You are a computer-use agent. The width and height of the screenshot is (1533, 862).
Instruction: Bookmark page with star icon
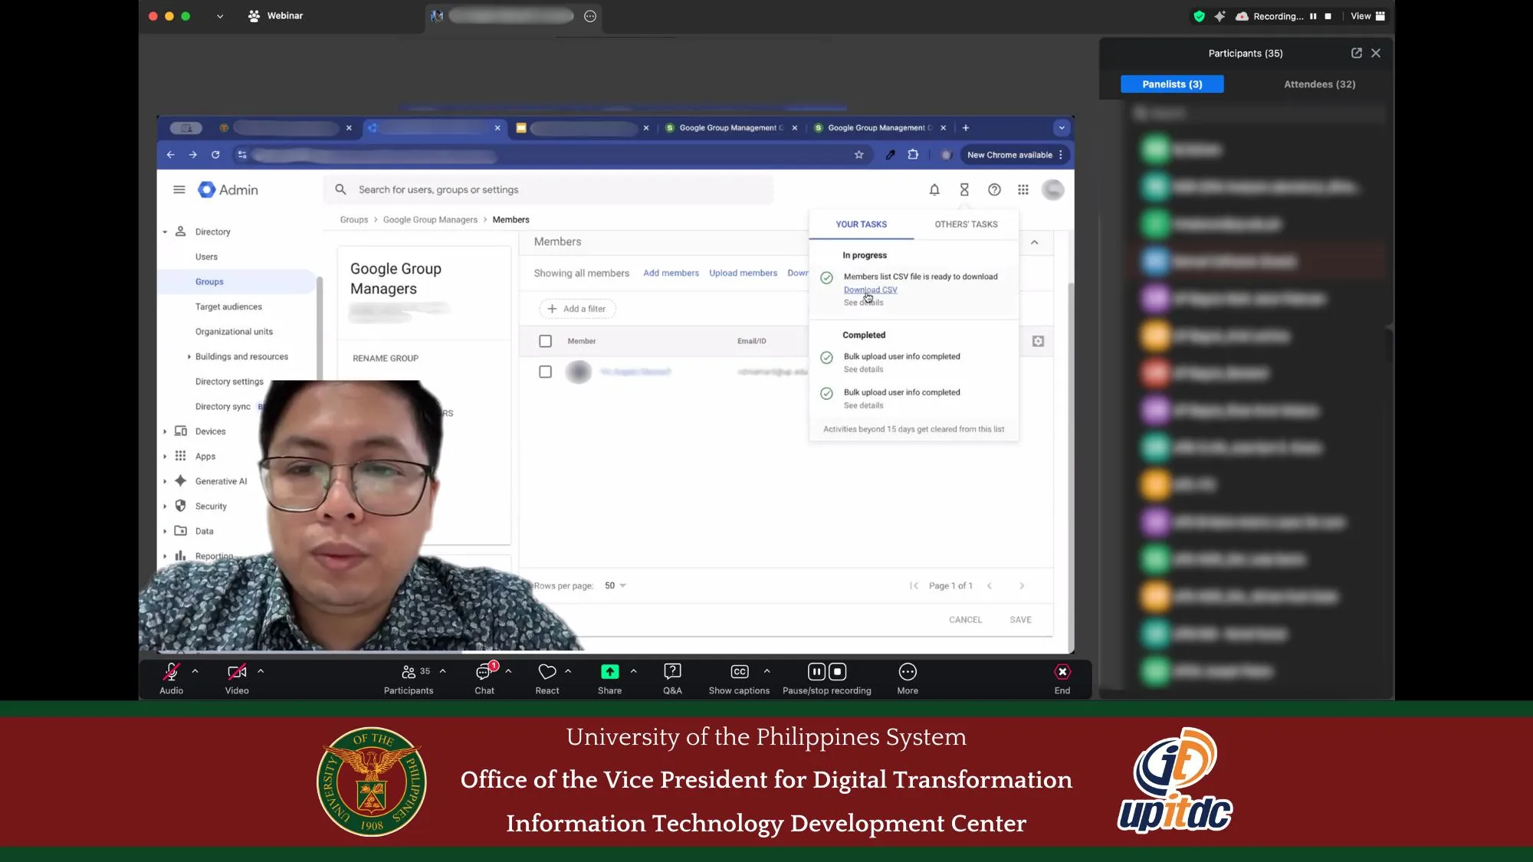tap(859, 155)
